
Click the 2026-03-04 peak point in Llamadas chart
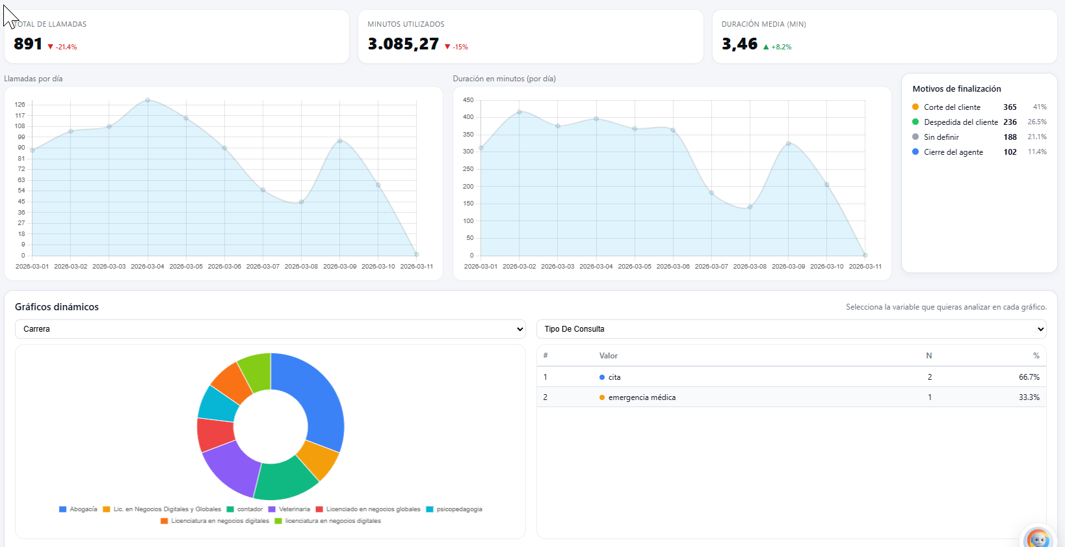point(148,100)
